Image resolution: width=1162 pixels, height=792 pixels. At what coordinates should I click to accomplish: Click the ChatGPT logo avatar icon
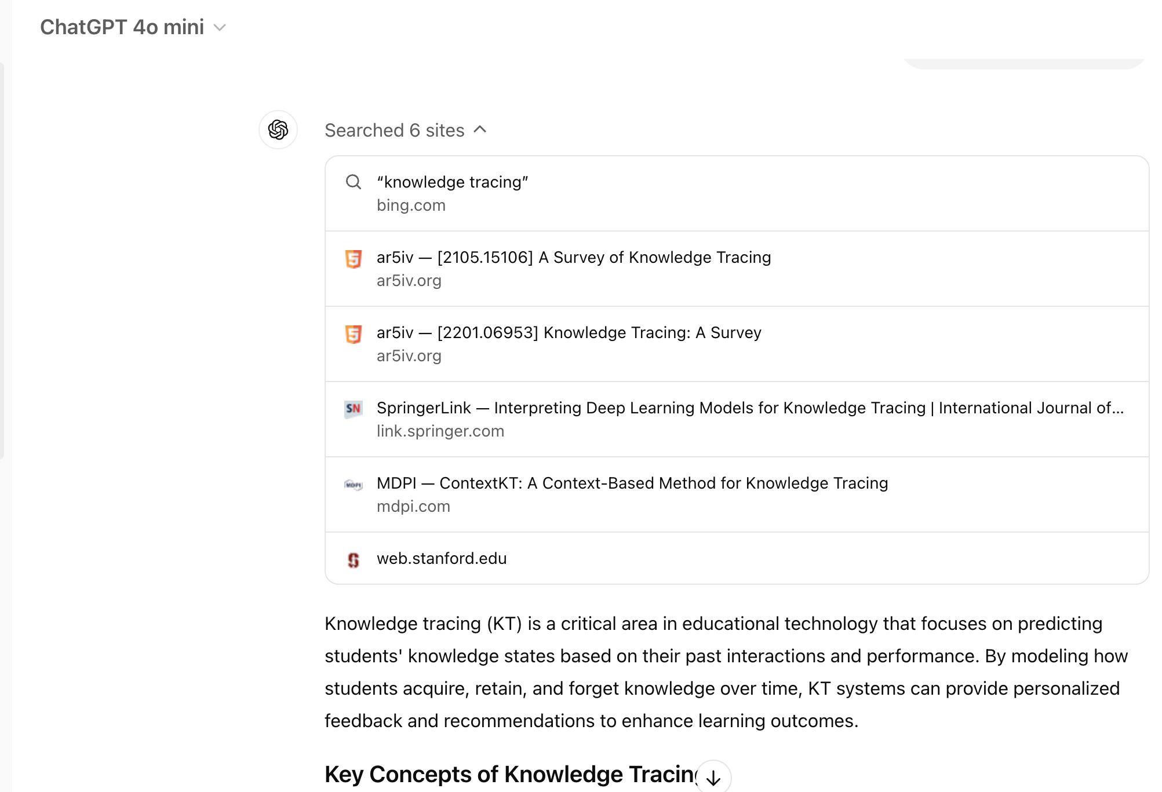(278, 130)
